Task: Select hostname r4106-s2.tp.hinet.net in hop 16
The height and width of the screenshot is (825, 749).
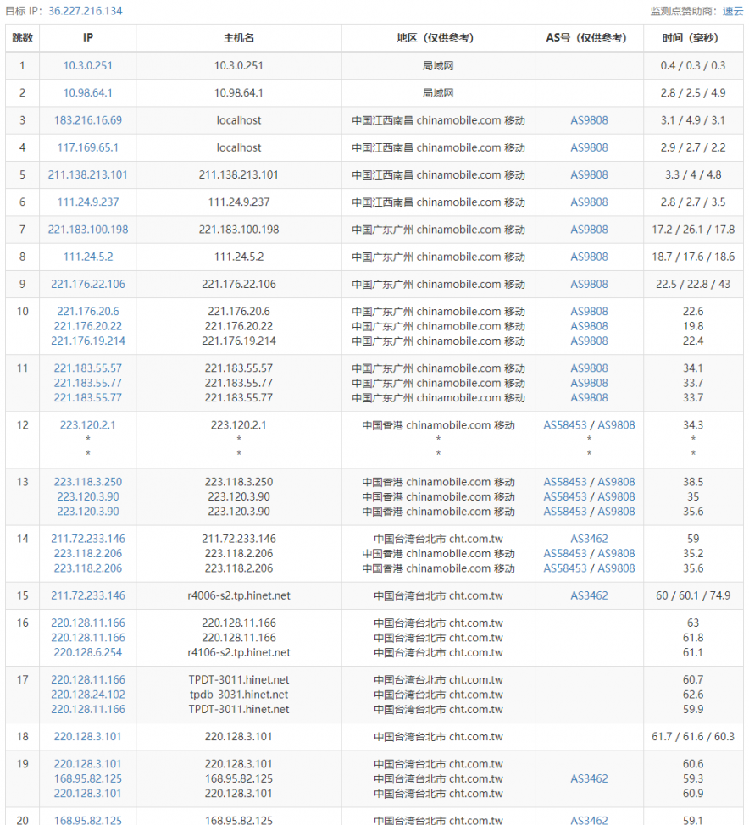Action: (x=239, y=652)
